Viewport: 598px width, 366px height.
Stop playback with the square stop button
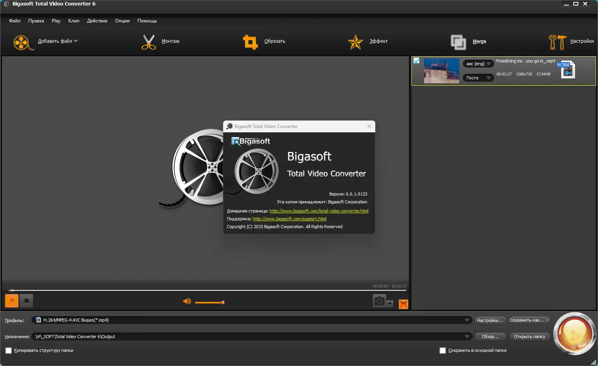tap(26, 301)
